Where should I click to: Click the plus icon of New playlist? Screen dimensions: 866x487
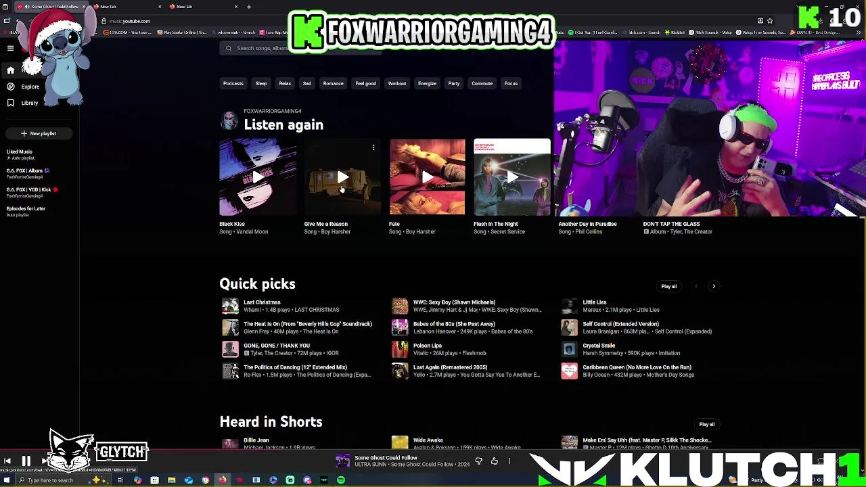coord(24,133)
